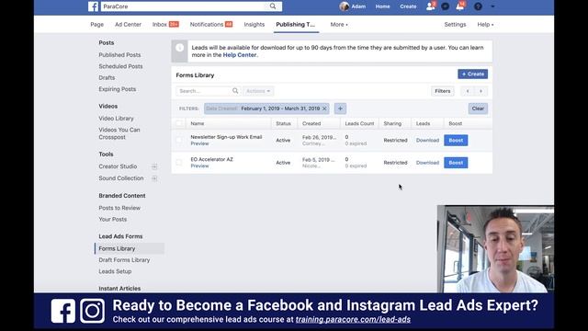Click the Status column header

click(x=283, y=123)
